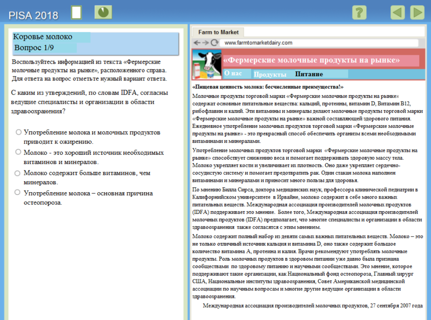Click the date line '27 сентября 2007 года'

tap(396, 306)
